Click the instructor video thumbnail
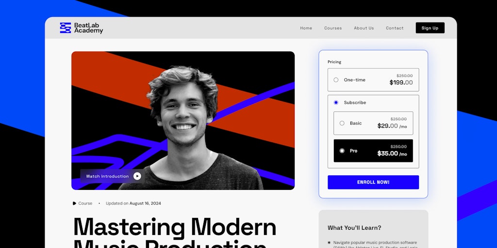The image size is (497, 248). pos(183,121)
